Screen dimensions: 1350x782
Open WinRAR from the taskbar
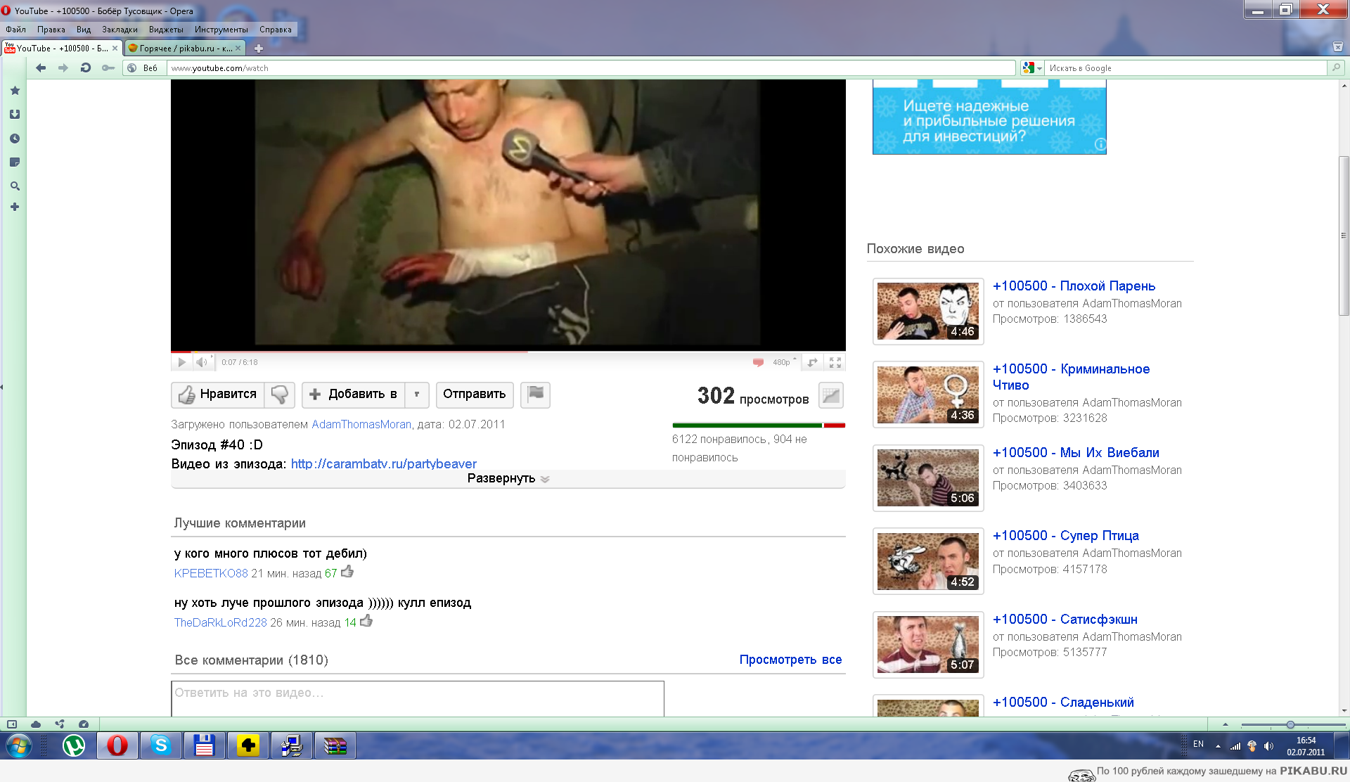(x=335, y=745)
